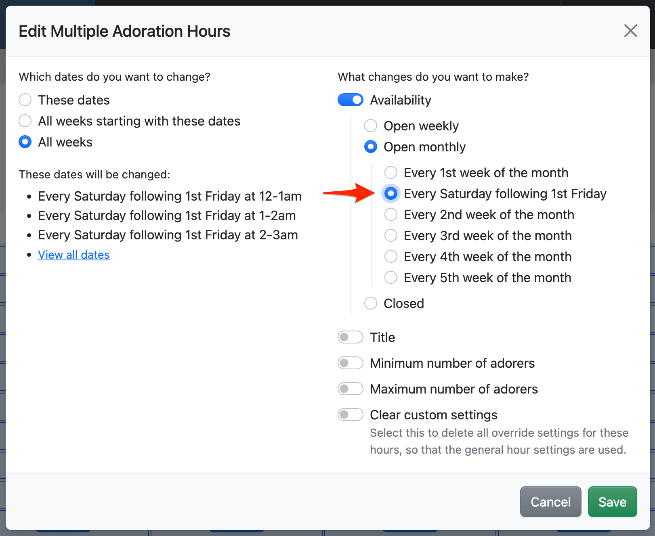Select 'Open weekly' availability option

[371, 126]
